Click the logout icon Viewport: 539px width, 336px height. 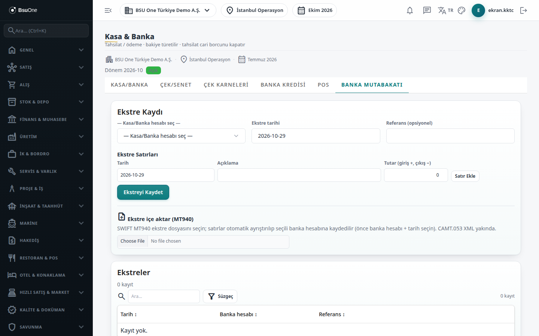tap(524, 10)
